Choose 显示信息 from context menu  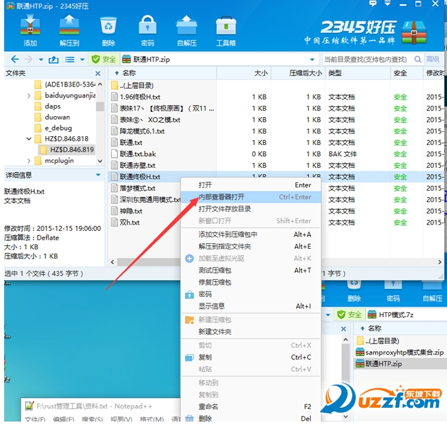click(251, 306)
